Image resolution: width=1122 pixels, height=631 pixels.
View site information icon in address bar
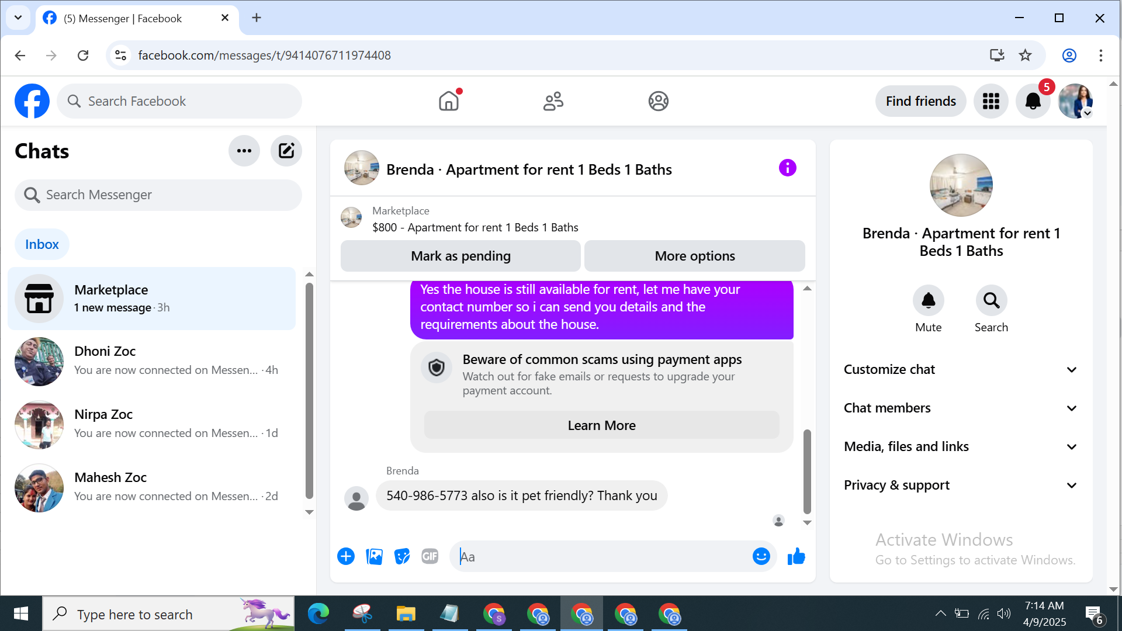coord(121,55)
